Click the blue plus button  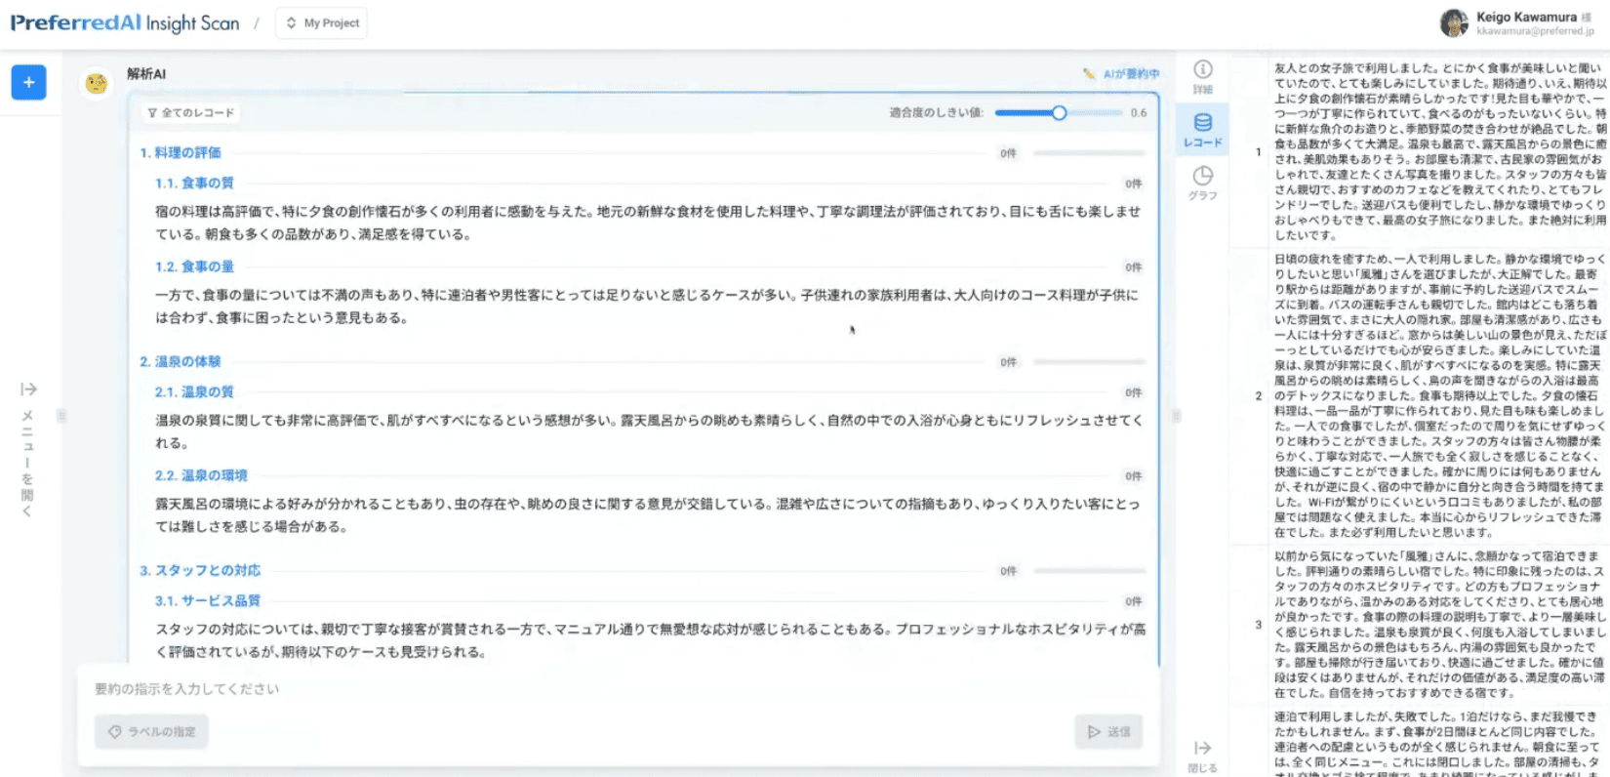tap(28, 83)
